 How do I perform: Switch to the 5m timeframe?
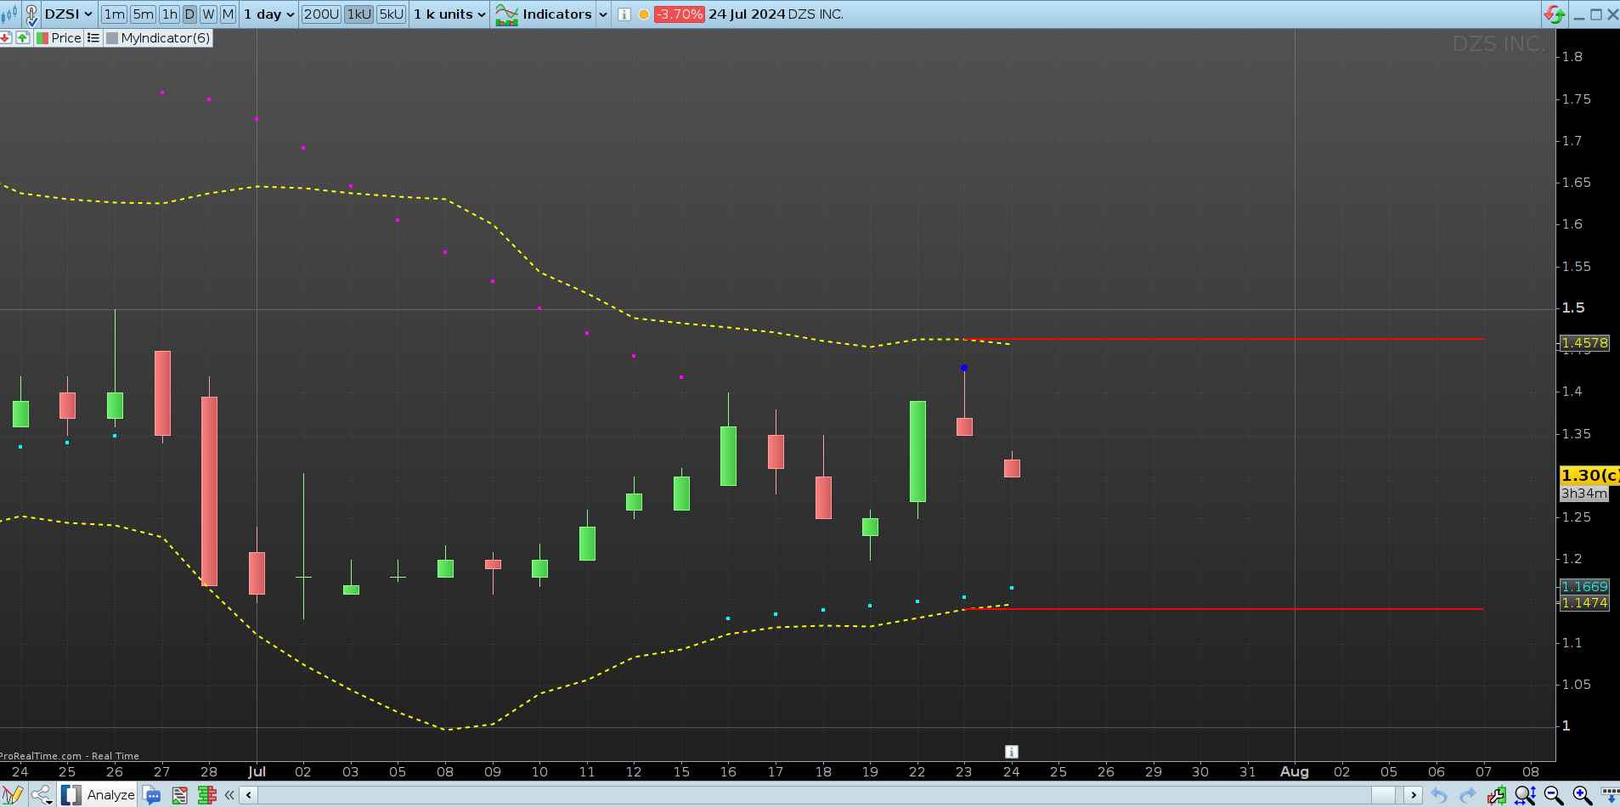tap(143, 14)
